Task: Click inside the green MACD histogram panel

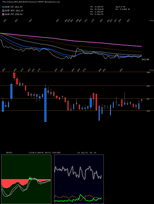Action: point(26,179)
